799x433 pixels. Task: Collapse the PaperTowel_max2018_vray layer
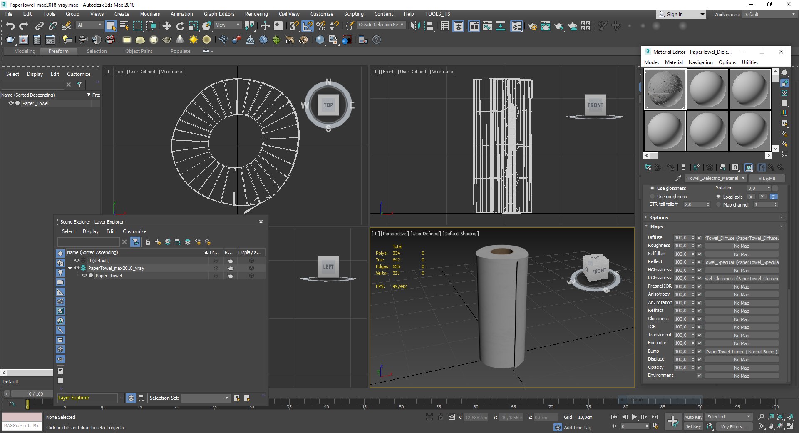tap(70, 268)
